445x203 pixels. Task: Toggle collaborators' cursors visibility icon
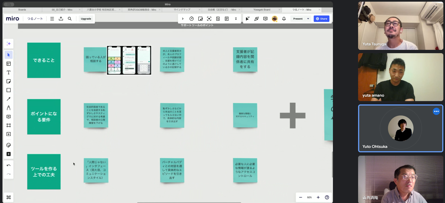coord(248,19)
